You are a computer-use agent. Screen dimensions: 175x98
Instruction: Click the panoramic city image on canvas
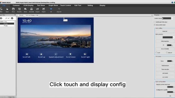56,36
